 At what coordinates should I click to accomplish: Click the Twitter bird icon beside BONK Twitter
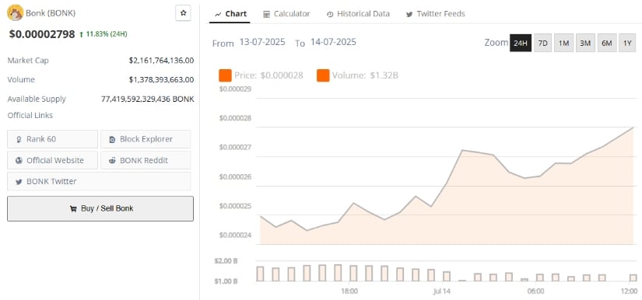(19, 182)
